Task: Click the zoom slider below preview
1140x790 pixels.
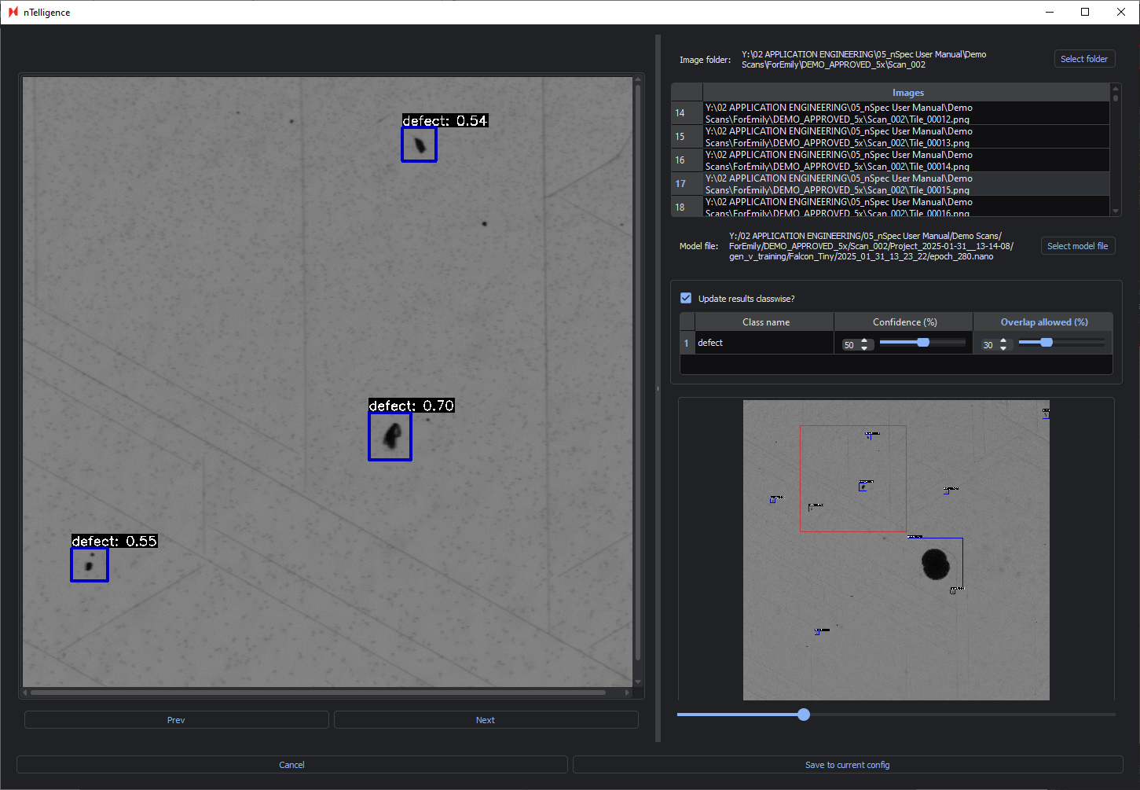Action: coord(803,715)
